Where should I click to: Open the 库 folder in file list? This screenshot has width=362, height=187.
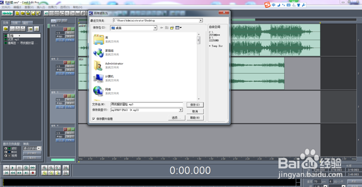point(106,39)
